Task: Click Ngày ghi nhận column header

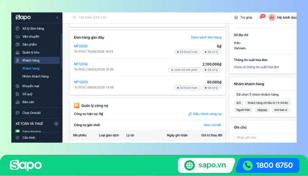Action: 177,135
